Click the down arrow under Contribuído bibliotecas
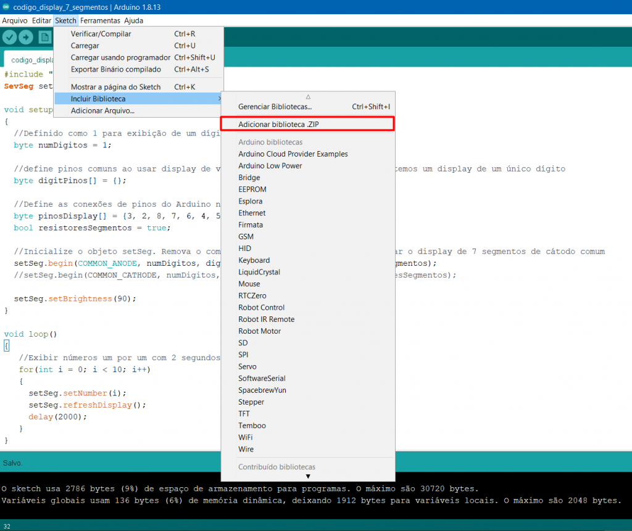 pyautogui.click(x=308, y=476)
